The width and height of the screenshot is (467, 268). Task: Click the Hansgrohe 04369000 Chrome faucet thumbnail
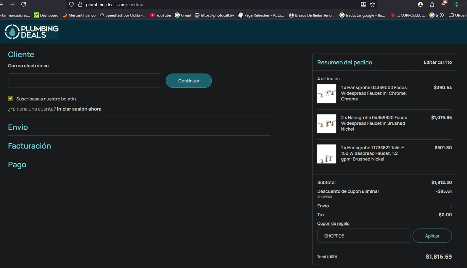coord(327,94)
